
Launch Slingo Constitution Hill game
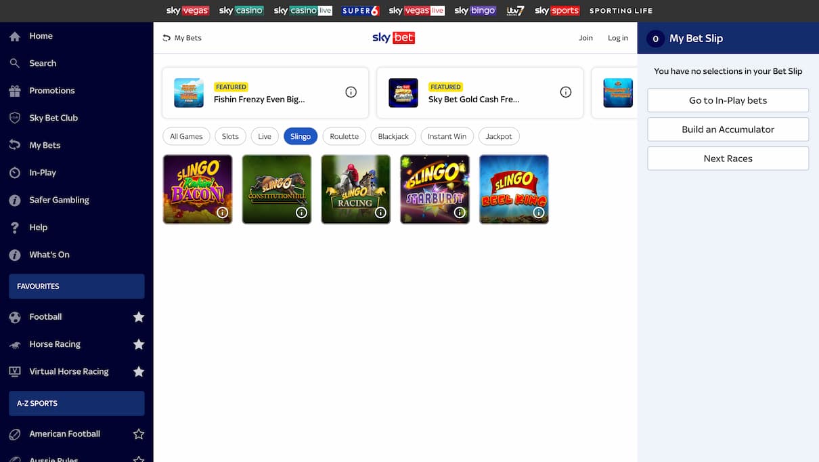pyautogui.click(x=277, y=189)
